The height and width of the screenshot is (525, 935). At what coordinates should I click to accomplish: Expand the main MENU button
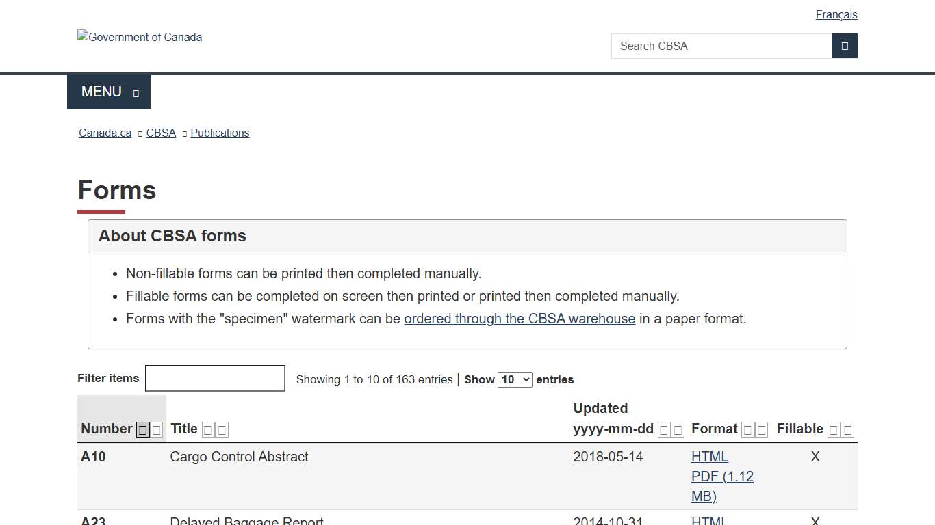pyautogui.click(x=109, y=92)
